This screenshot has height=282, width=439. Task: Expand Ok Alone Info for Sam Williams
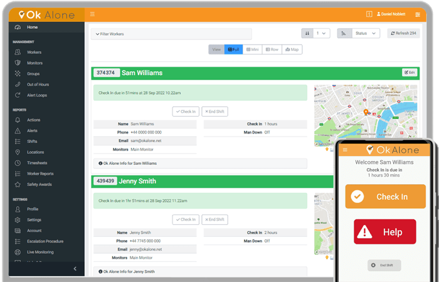[x=200, y=164]
